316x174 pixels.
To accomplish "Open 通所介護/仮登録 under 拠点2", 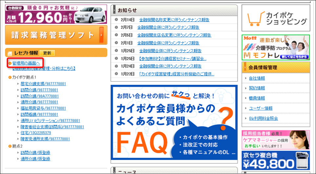I will tap(35, 159).
